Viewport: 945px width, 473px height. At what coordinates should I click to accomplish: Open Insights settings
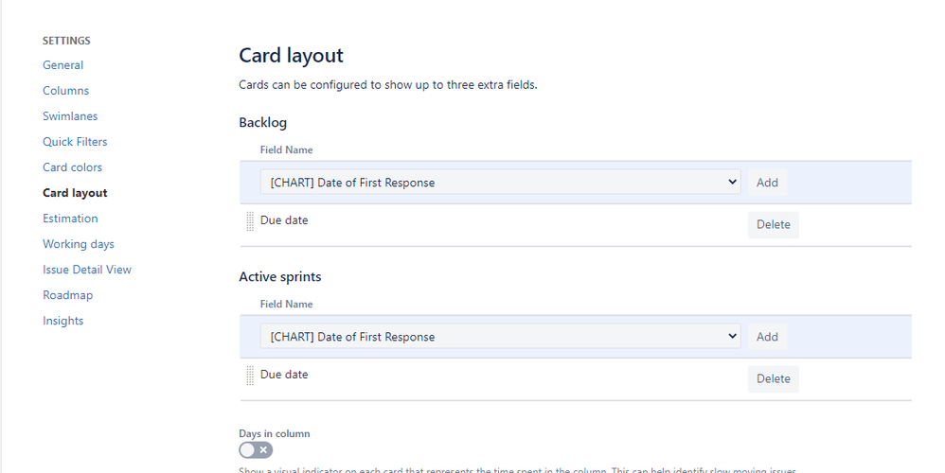pyautogui.click(x=62, y=321)
